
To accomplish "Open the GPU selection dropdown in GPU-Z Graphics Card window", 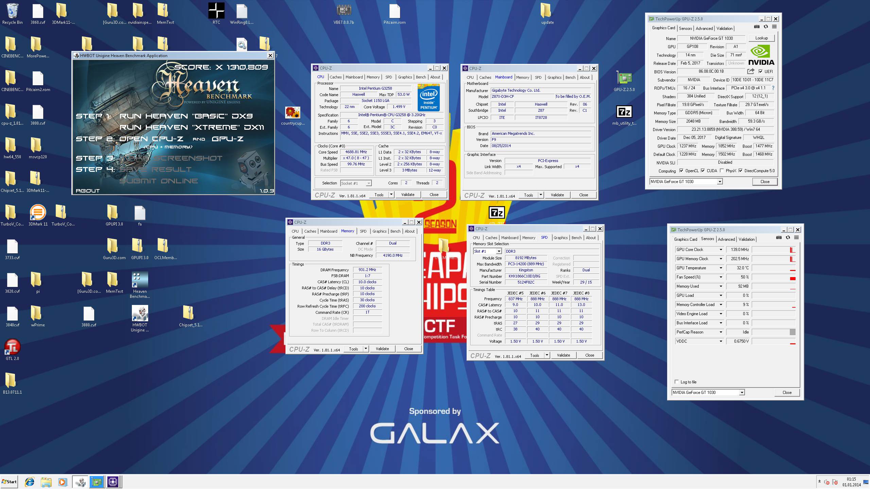I will (x=686, y=182).
